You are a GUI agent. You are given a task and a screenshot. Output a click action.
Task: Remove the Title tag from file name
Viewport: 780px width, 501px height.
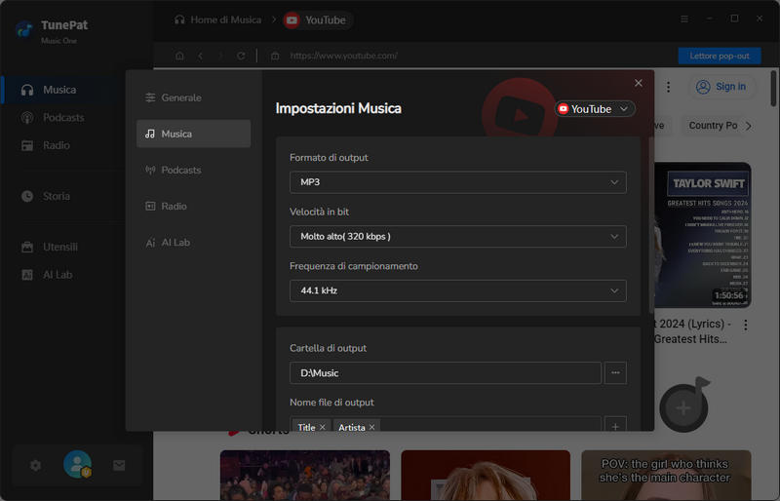[323, 427]
